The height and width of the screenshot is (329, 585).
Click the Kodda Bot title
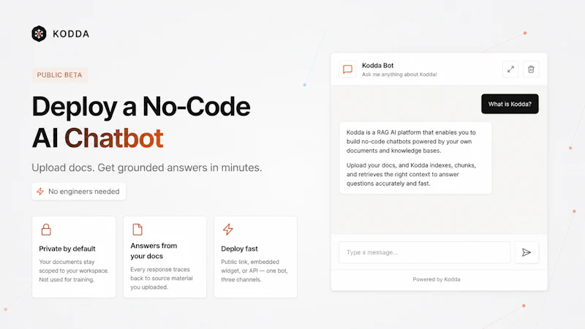pos(377,65)
